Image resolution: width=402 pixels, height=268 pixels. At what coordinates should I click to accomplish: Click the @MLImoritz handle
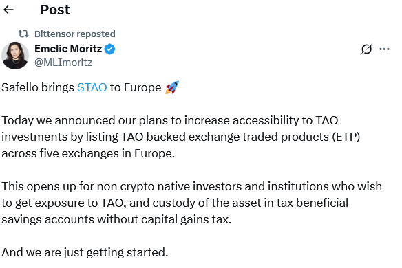pos(63,63)
